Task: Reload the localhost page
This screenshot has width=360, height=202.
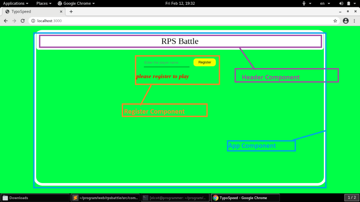Action: (x=23, y=21)
